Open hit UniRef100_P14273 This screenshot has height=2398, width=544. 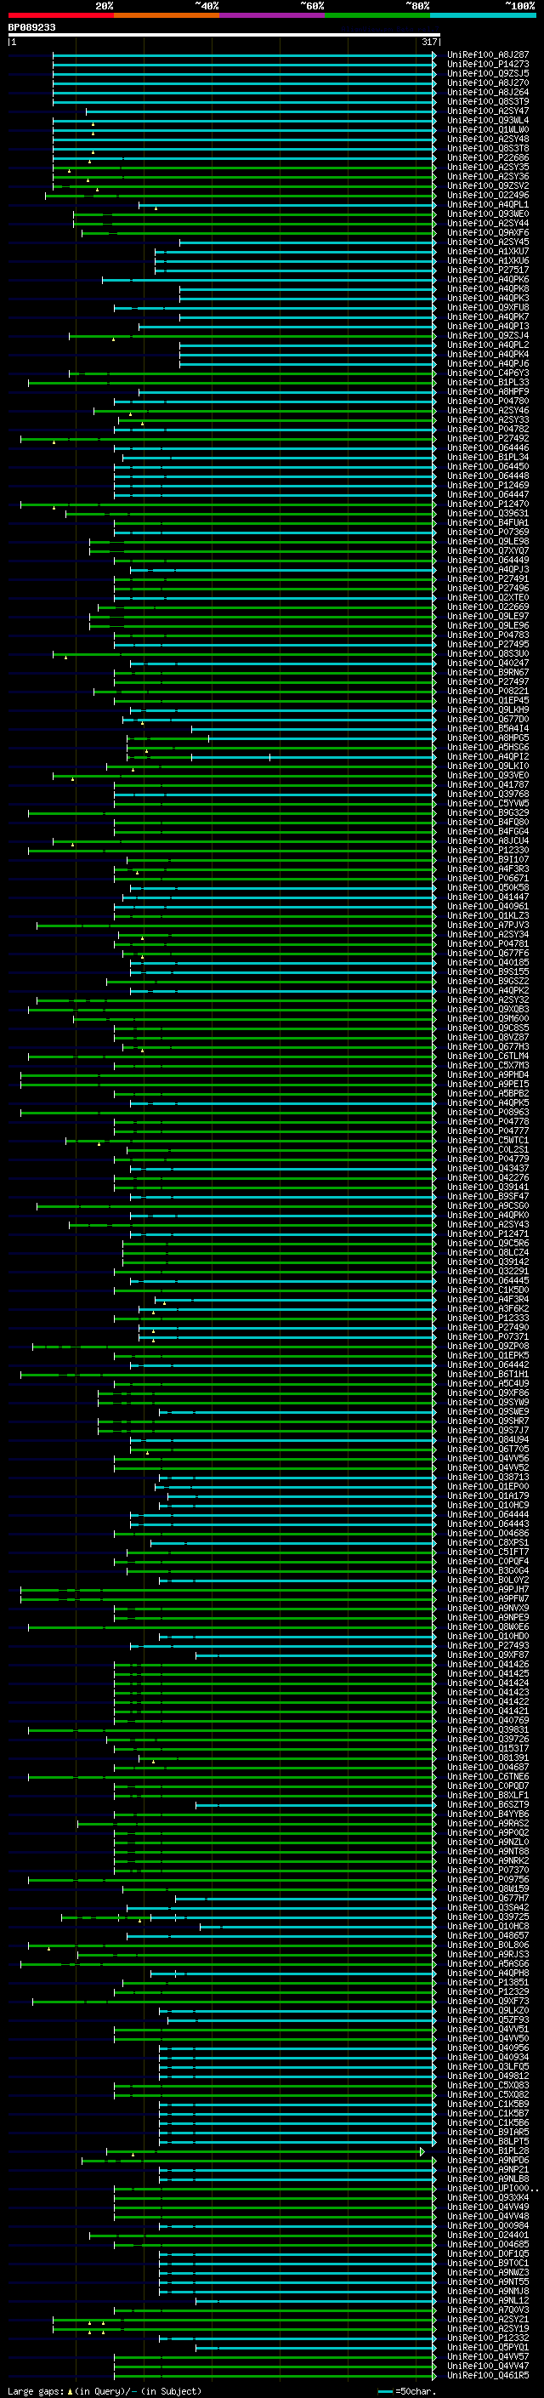(487, 65)
